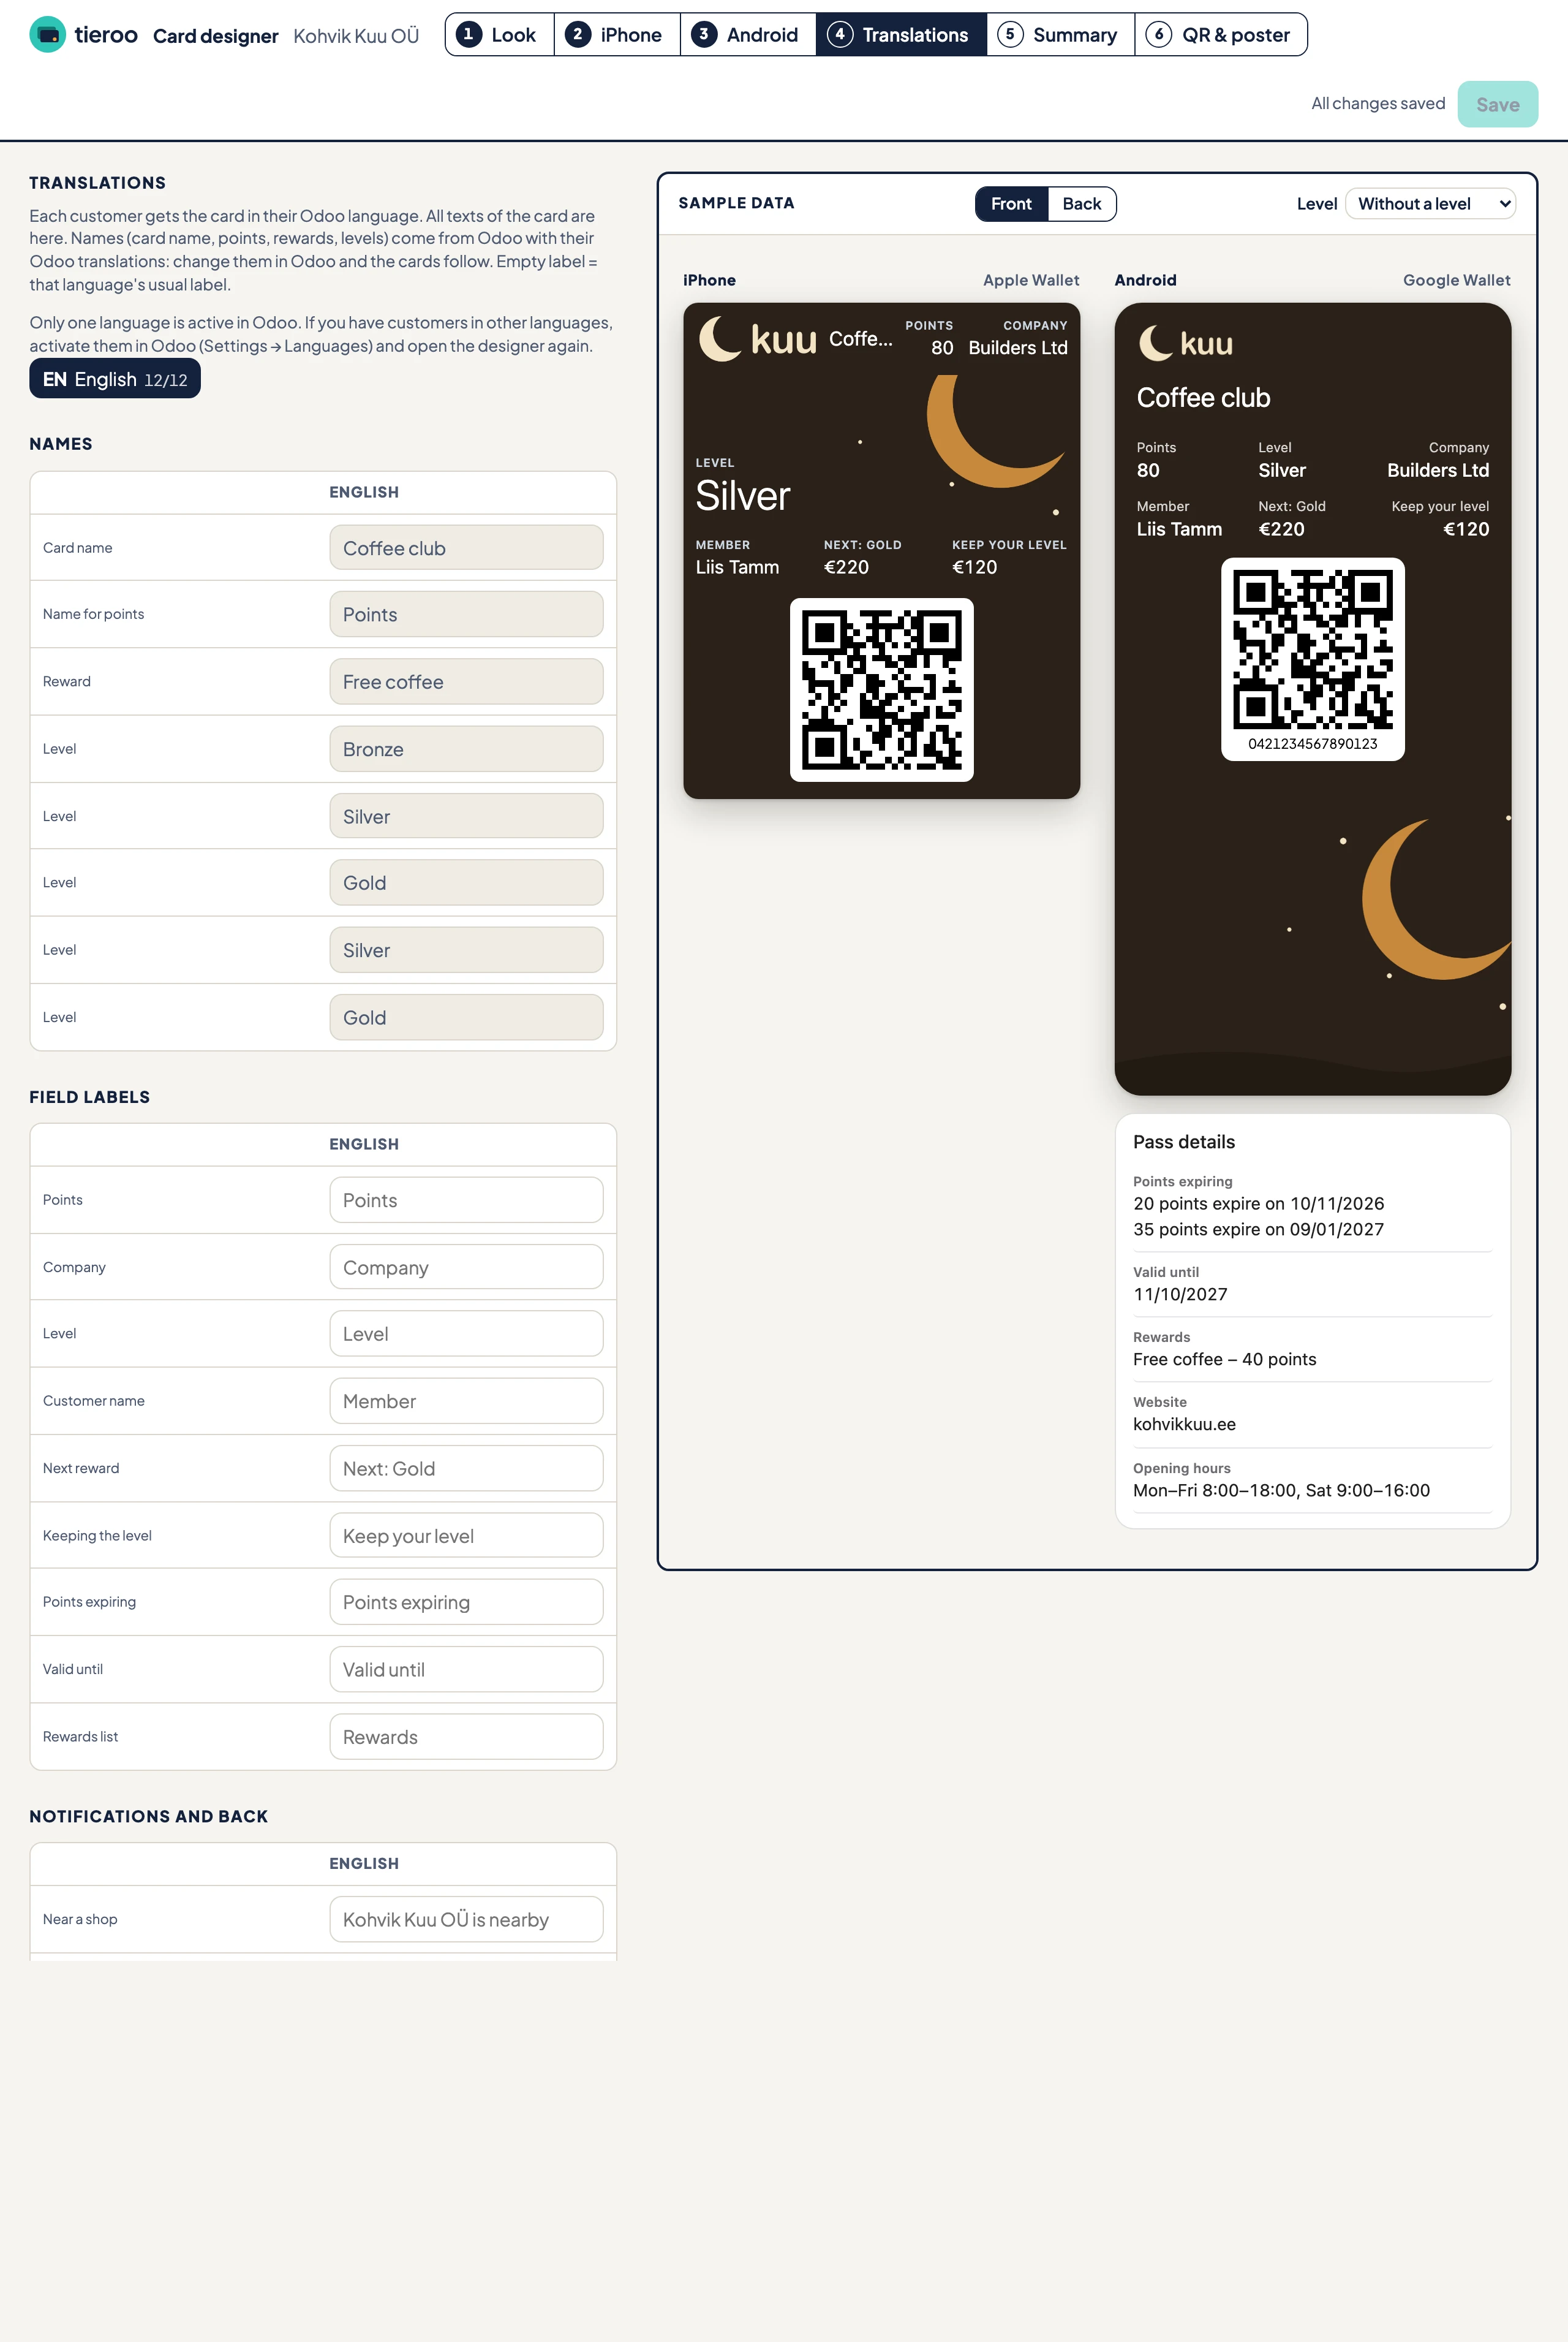Screen dimensions: 1568x2342
Task: Click the Level field 'Bronze'
Action: [466, 749]
